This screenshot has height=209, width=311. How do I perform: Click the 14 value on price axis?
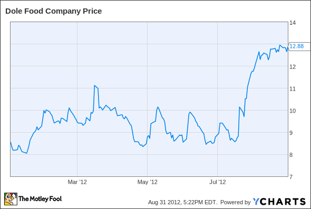point(293,23)
